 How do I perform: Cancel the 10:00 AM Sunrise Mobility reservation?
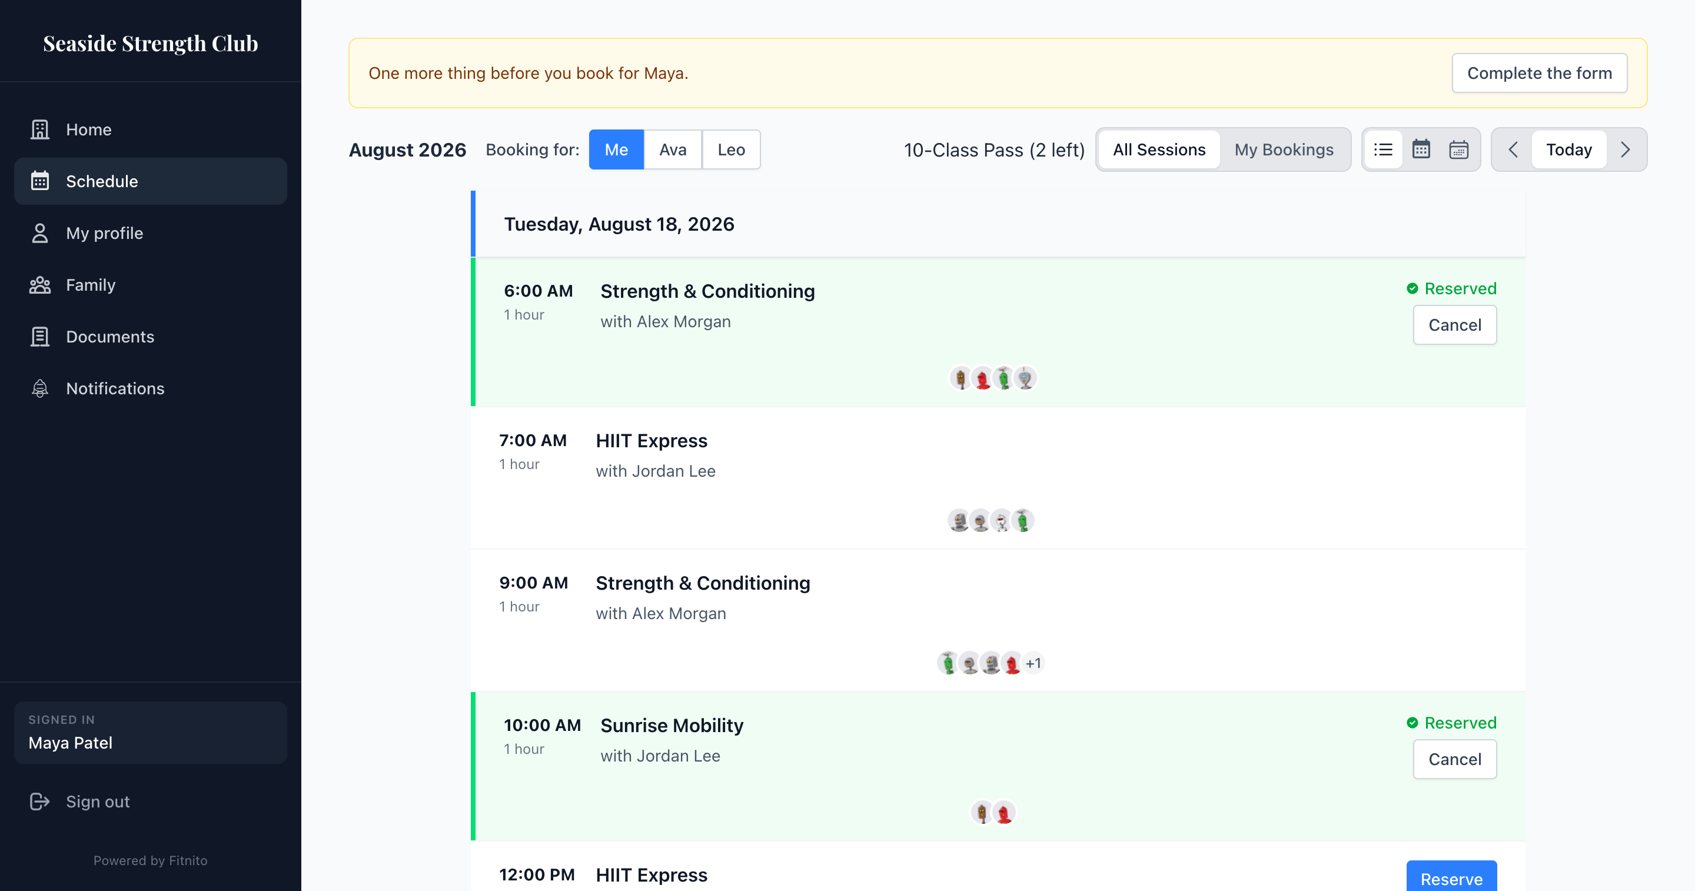click(x=1455, y=759)
